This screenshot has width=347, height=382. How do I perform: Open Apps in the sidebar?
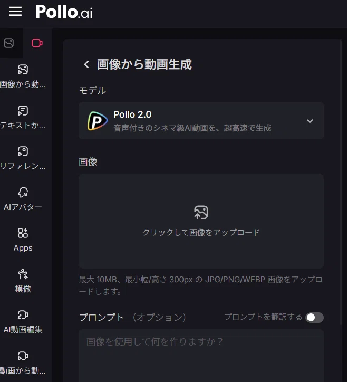pos(23,240)
